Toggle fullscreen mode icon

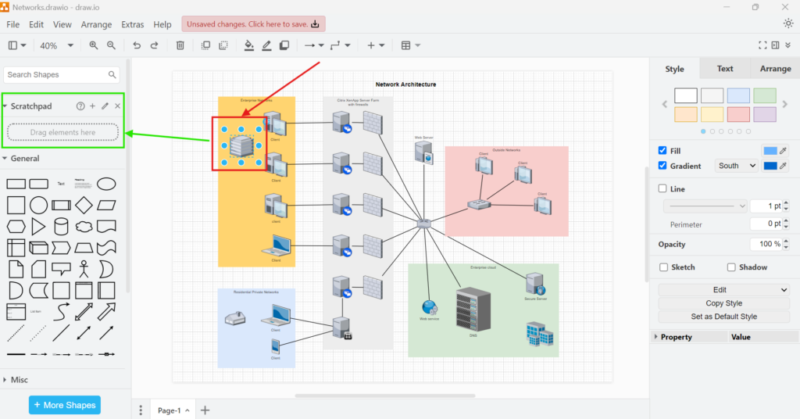point(763,46)
